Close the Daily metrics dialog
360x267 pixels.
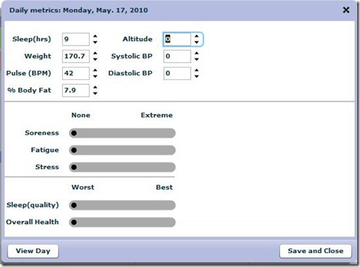point(346,10)
